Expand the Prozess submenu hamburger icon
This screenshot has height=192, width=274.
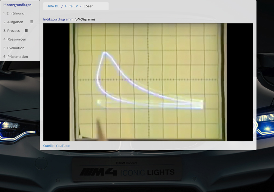point(26,30)
